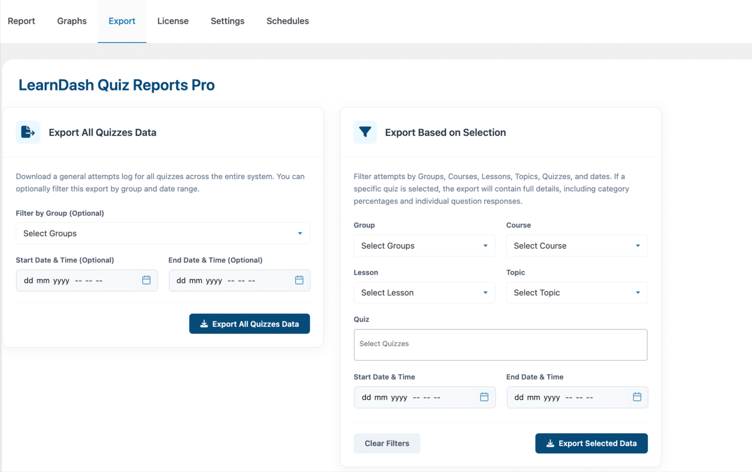This screenshot has height=472, width=752.
Task: Click the selection panel End Date & Time field
Action: point(577,397)
